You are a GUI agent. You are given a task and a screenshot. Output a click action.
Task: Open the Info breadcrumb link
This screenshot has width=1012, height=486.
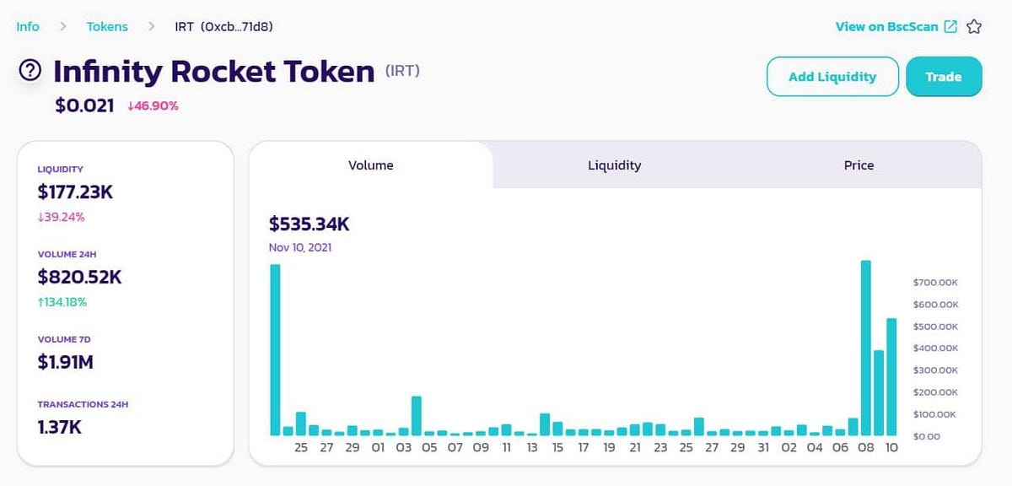[26, 26]
